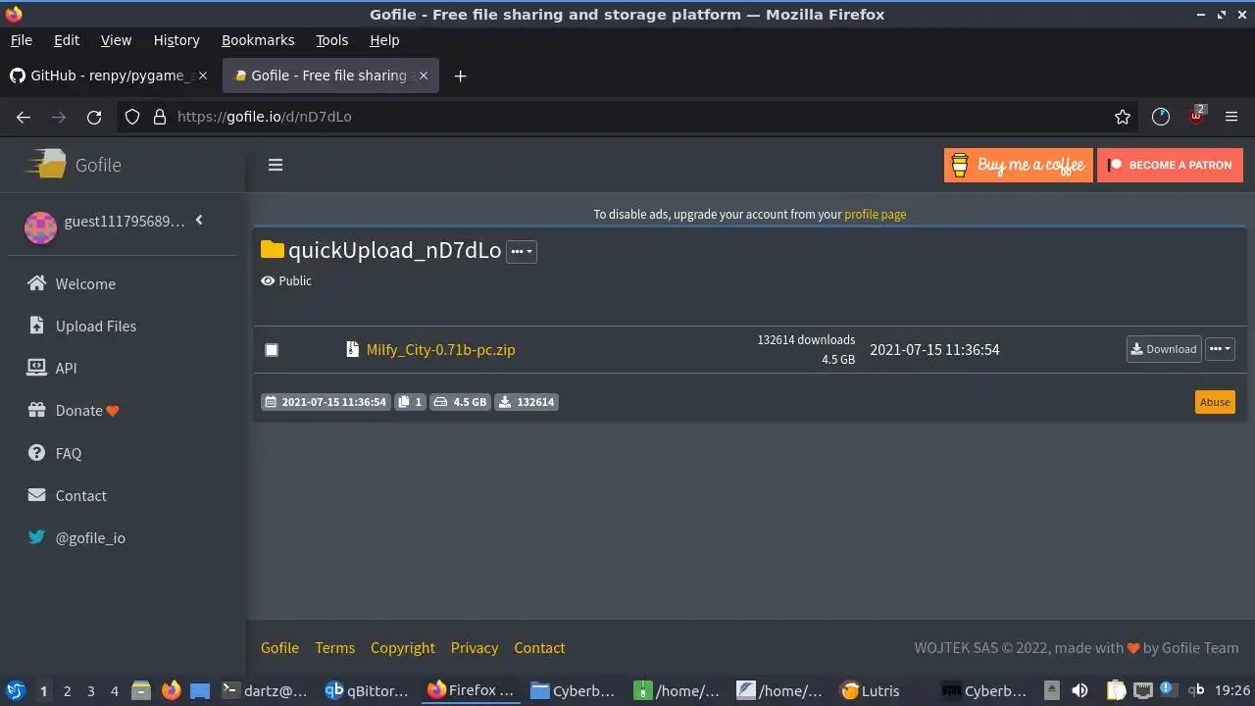
Task: Open the footer Gofile link
Action: [x=279, y=647]
